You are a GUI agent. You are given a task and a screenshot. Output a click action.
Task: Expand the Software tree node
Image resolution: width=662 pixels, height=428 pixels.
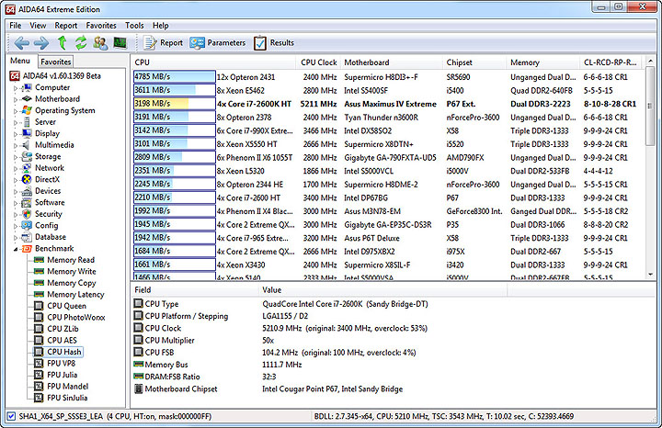coord(16,203)
